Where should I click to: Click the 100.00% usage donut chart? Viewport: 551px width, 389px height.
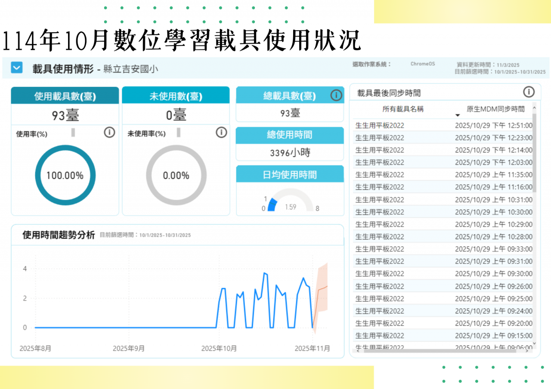pos(65,176)
